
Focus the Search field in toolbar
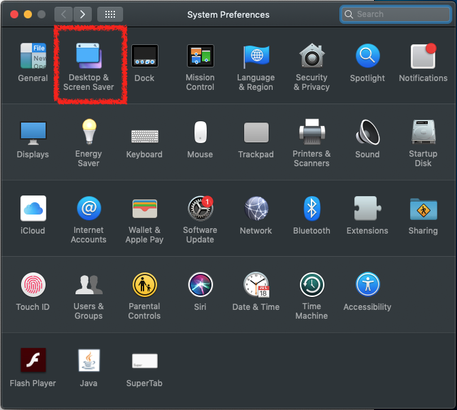[396, 14]
